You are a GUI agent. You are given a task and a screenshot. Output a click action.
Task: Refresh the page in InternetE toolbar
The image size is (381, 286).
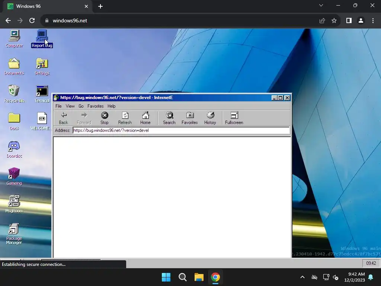tap(125, 118)
